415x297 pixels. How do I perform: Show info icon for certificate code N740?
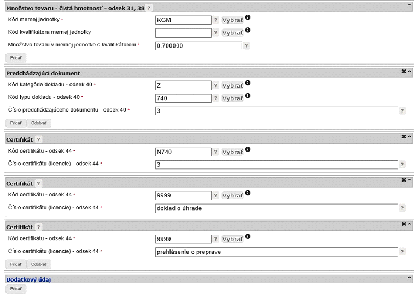248,149
